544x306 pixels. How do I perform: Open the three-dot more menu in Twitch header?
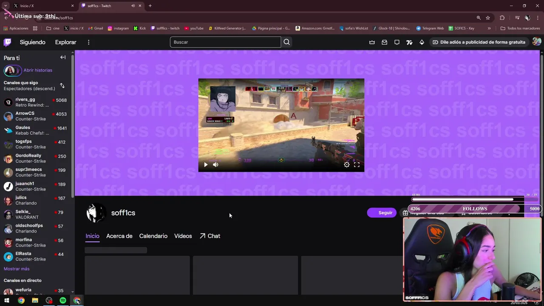click(x=88, y=42)
